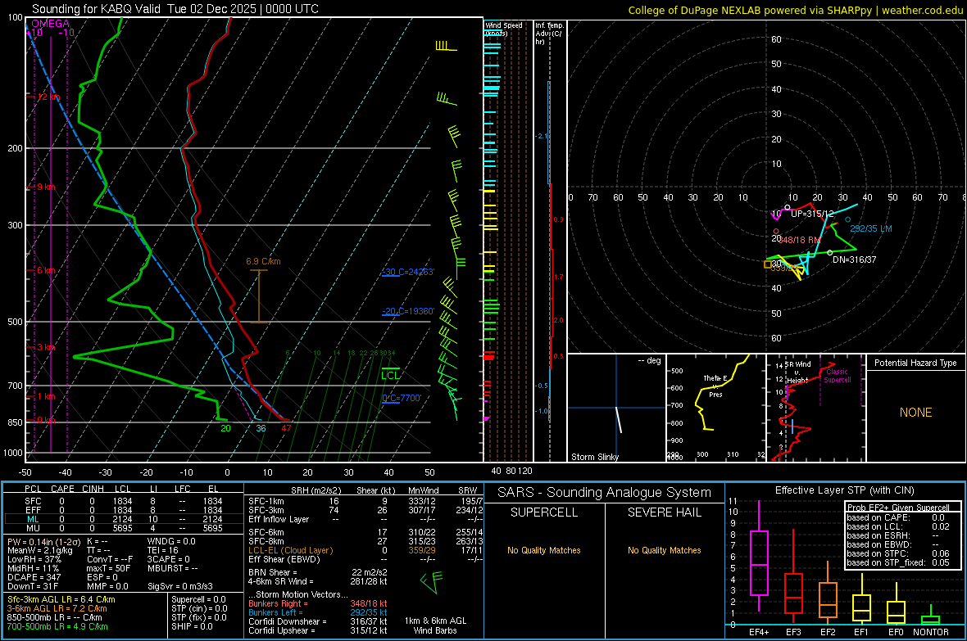Click the DCAPE = 347 value
967x641 pixels.
34,577
